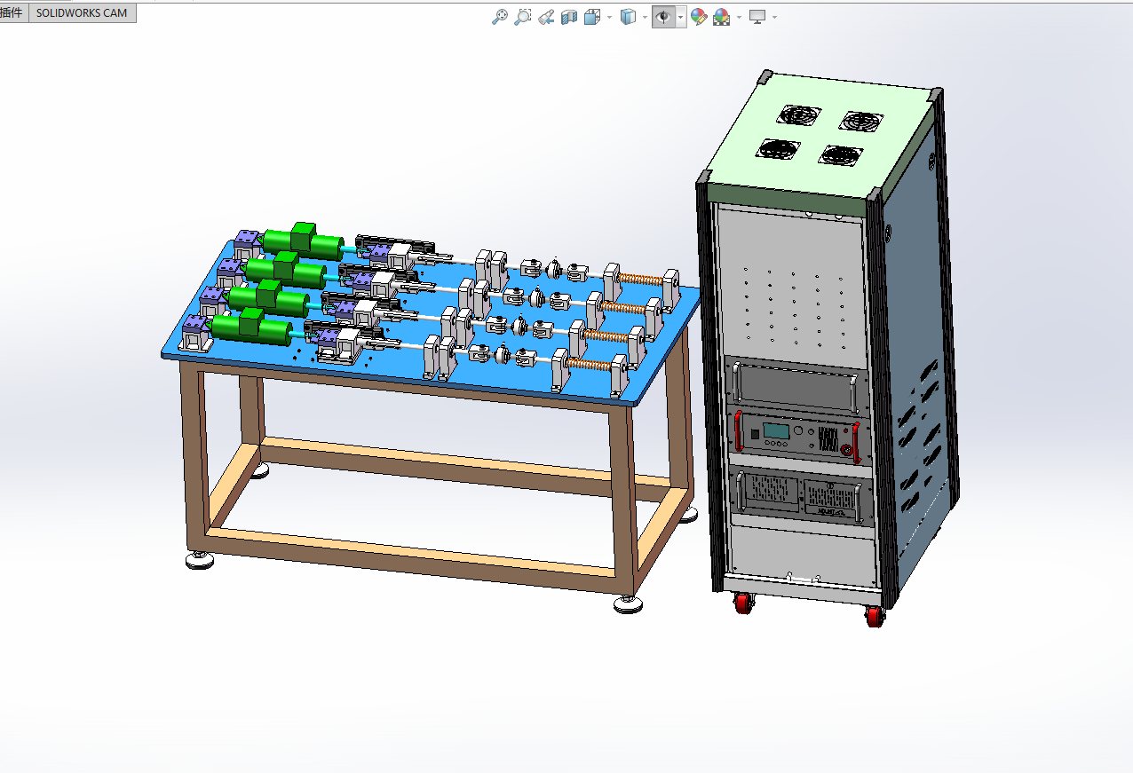This screenshot has width=1133, height=773.
Task: Expand the Hide/Show Items dropdown arrow
Action: click(x=681, y=17)
